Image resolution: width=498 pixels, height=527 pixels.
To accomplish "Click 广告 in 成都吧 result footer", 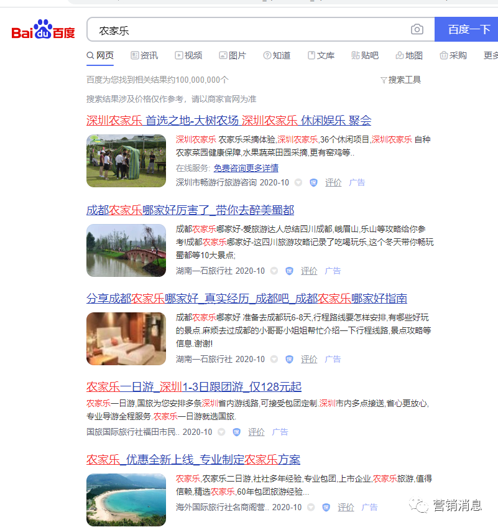I will coord(333,359).
